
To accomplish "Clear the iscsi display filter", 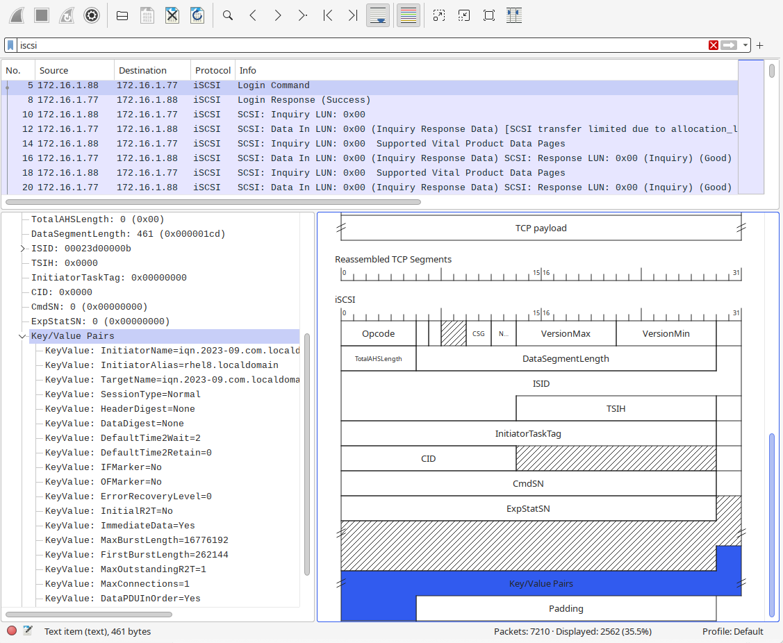I will [x=713, y=45].
